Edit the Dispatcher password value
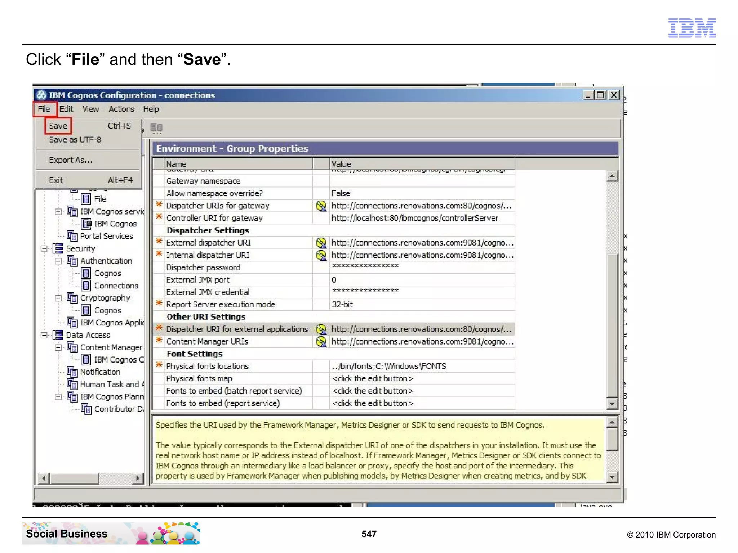738x553 pixels. pyautogui.click(x=422, y=267)
